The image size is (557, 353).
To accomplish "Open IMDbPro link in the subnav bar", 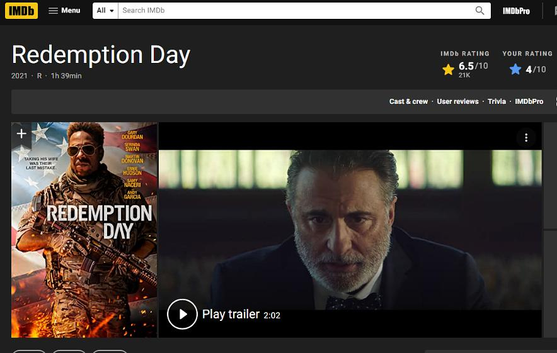I will [529, 101].
